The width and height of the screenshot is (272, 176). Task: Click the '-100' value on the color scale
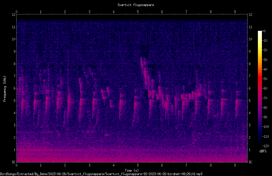tap(266, 127)
